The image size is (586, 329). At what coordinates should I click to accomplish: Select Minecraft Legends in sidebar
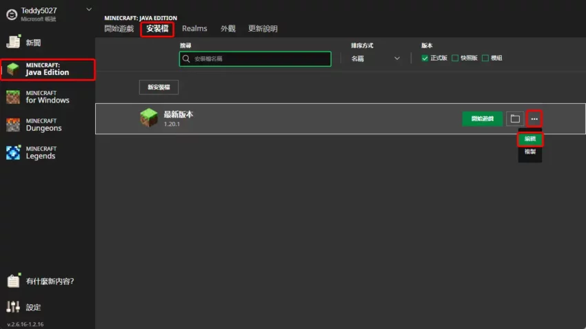[x=48, y=153]
